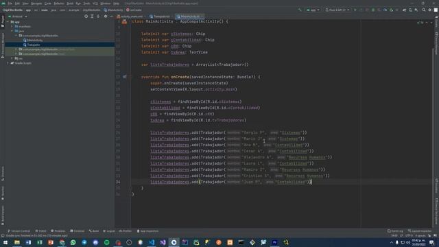
Task: Hide the Project panel with minus icon
Action: pyautogui.click(x=111, y=16)
